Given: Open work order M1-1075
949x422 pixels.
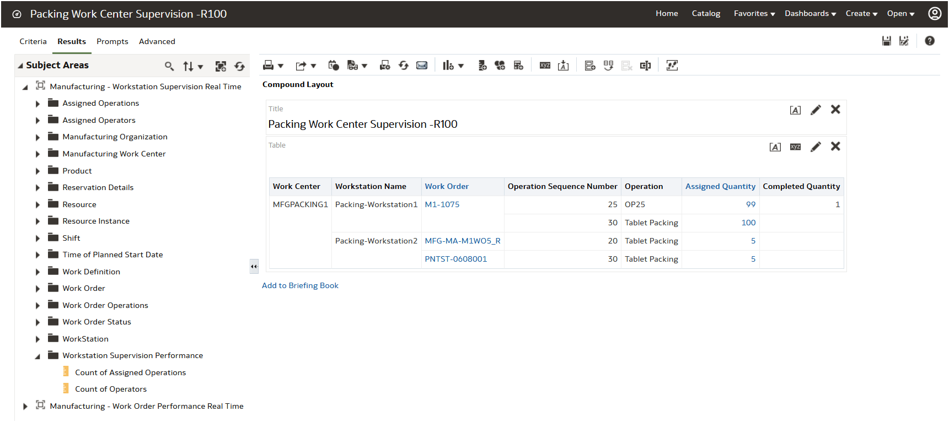Looking at the screenshot, I should [x=442, y=204].
